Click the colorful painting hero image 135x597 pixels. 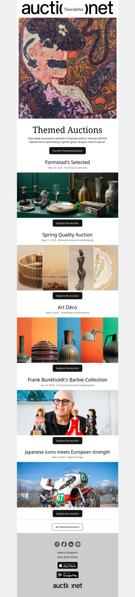point(67,68)
